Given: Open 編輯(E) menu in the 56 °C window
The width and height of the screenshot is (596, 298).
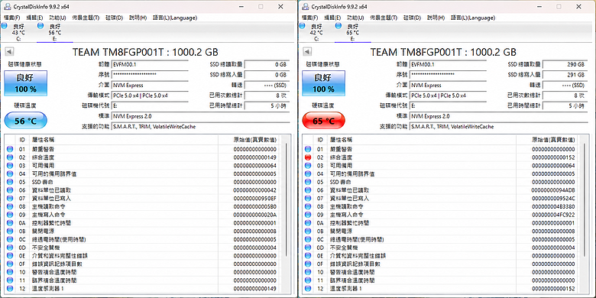Looking at the screenshot, I should click(x=34, y=18).
